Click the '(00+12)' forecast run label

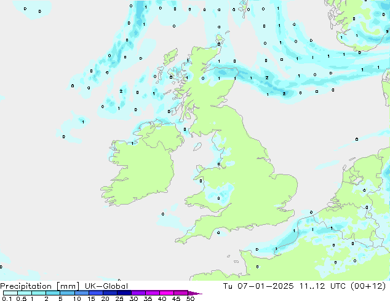click(368, 286)
